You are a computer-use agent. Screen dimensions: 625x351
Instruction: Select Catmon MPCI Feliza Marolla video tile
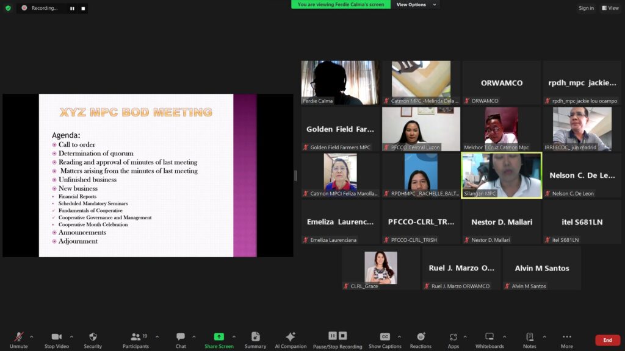point(340,175)
